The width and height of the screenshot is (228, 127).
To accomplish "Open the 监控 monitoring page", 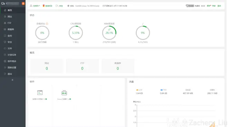I will 13,36.
